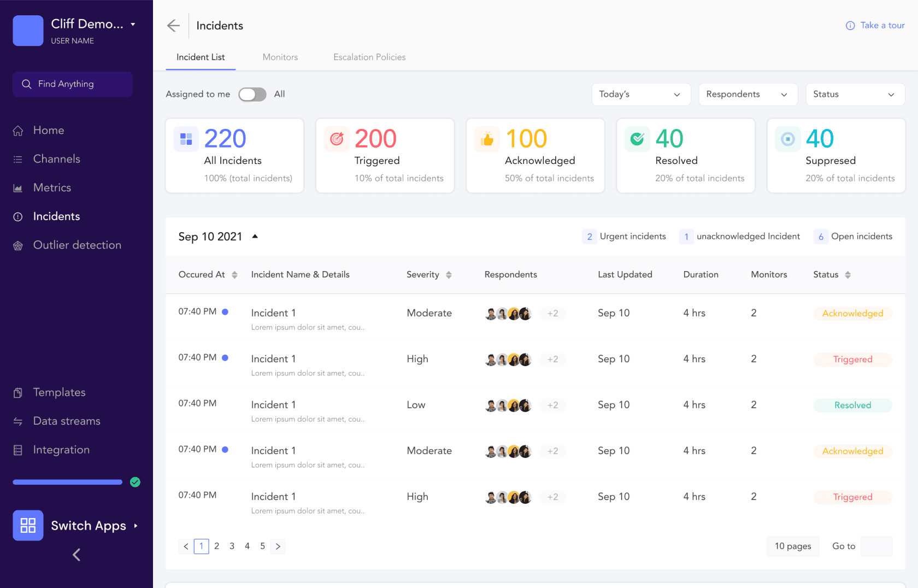
Task: Click the Suppressed circle icon on card
Action: point(788,139)
